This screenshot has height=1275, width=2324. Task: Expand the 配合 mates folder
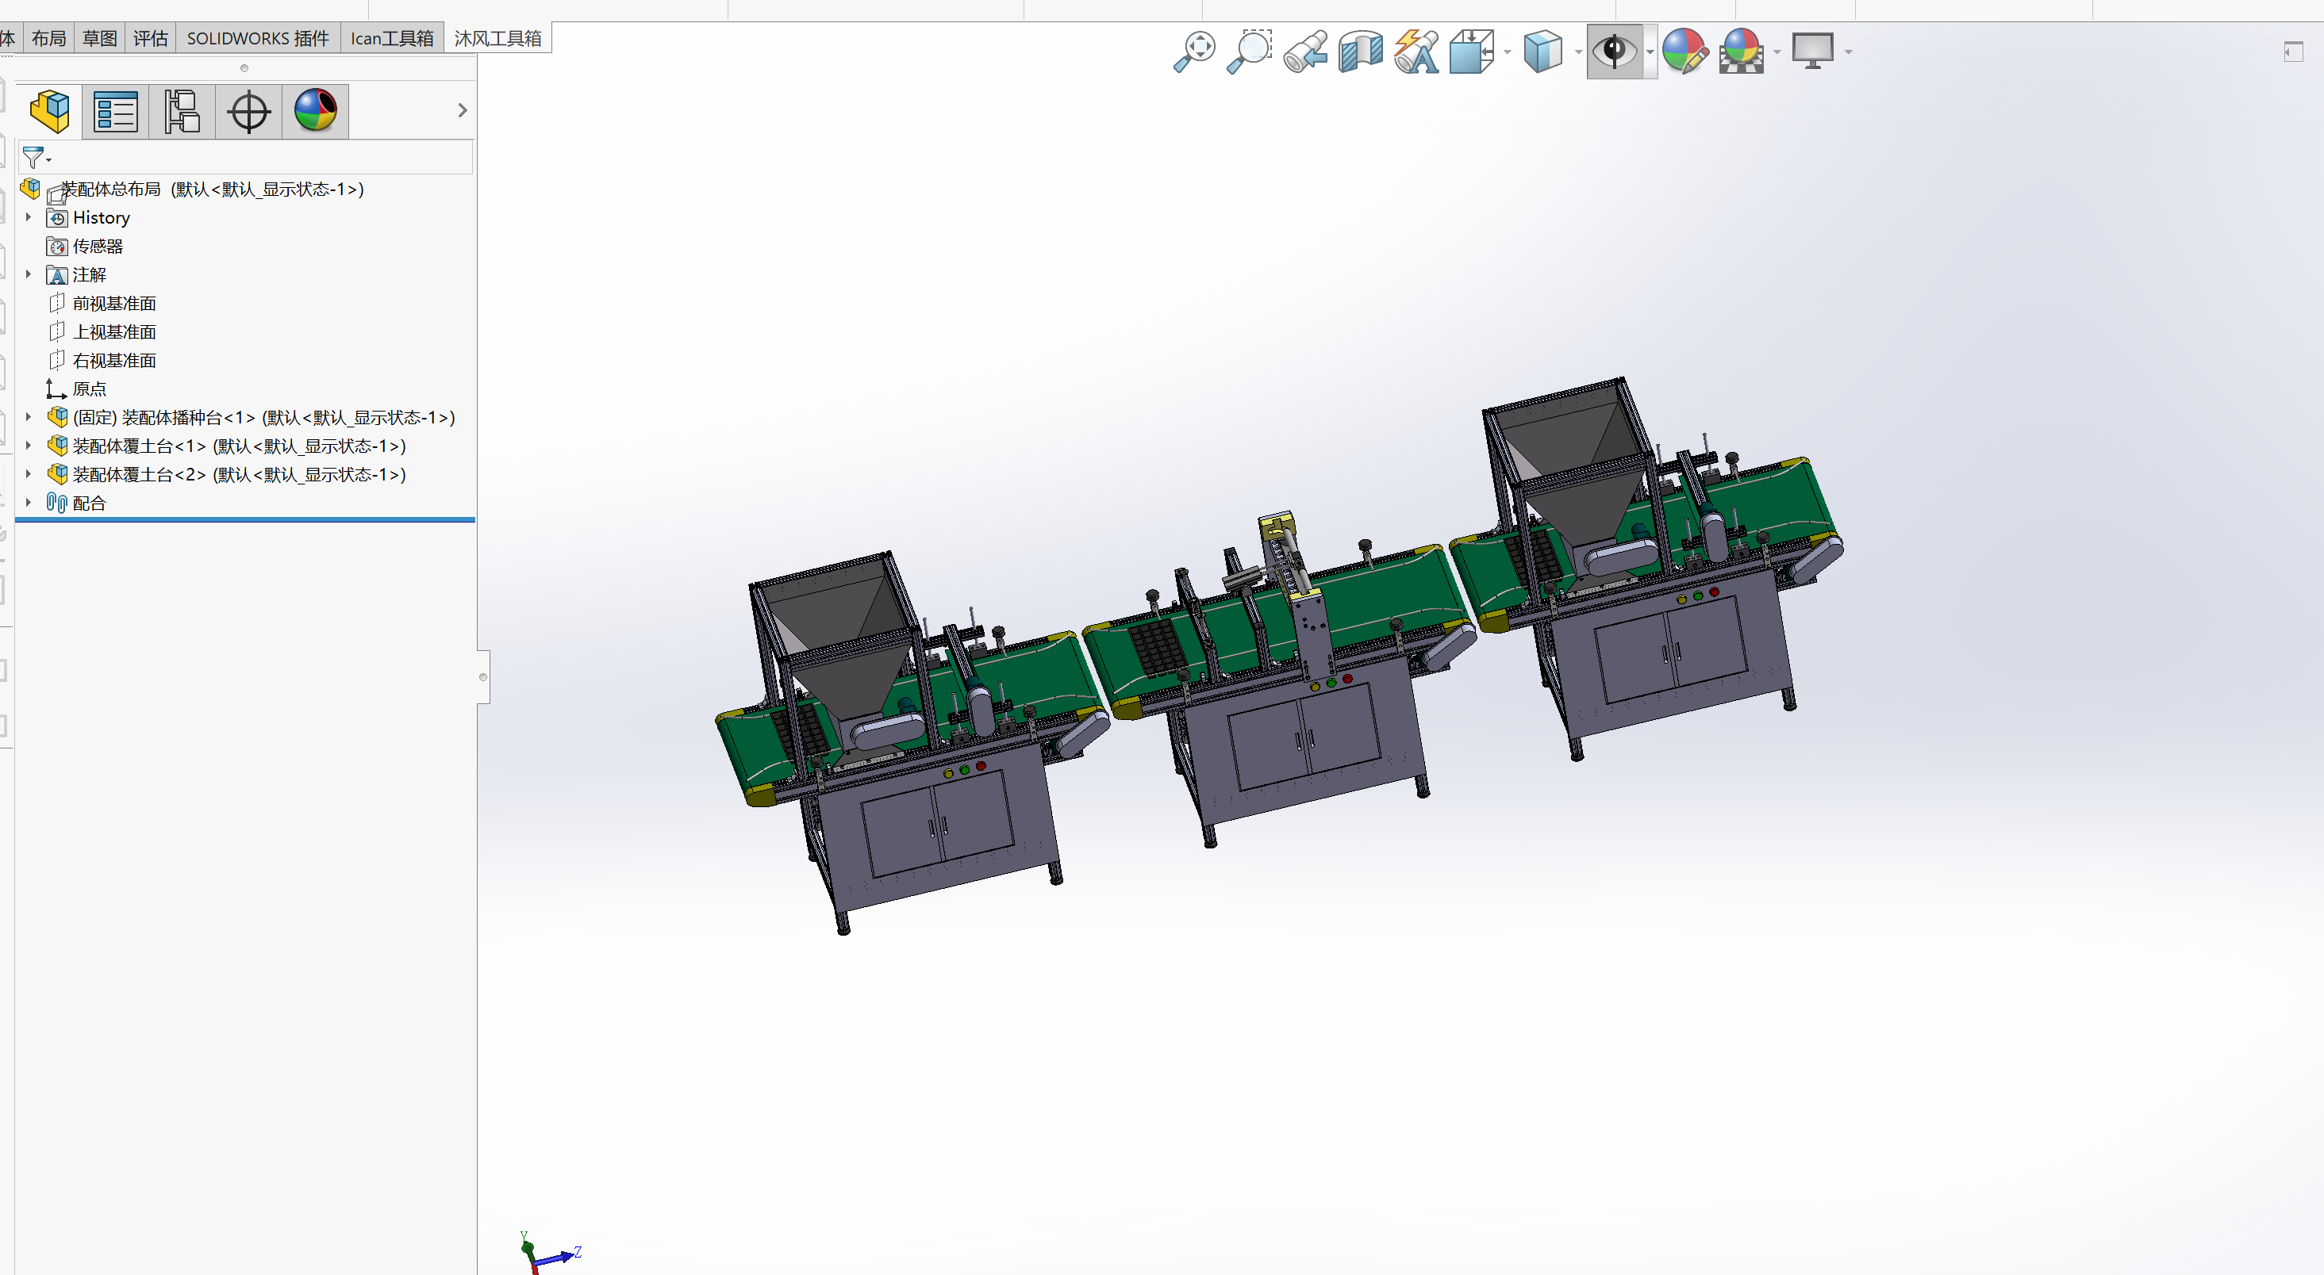pyautogui.click(x=28, y=502)
